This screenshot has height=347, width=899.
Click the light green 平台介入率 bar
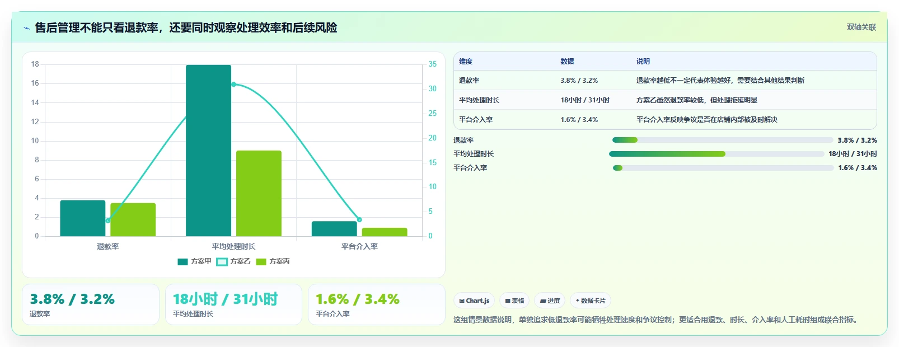coord(385,232)
